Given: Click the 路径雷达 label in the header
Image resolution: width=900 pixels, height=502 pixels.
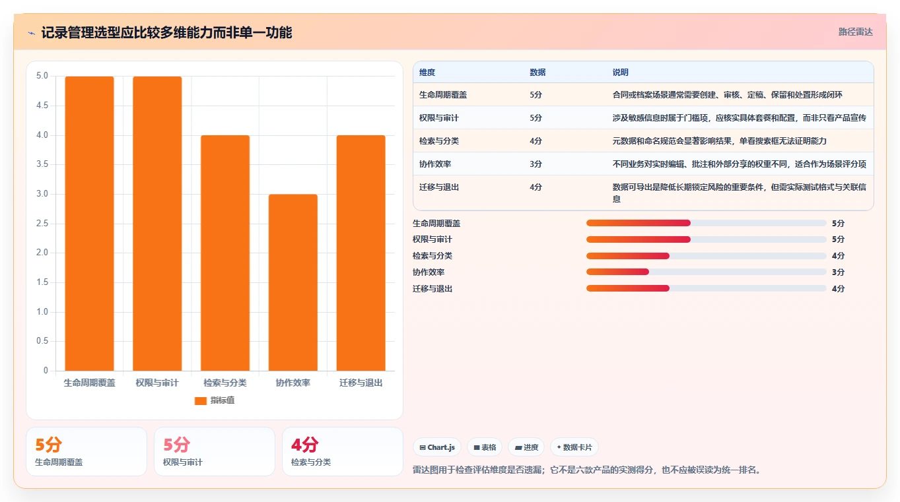Looking at the screenshot, I should tap(856, 32).
